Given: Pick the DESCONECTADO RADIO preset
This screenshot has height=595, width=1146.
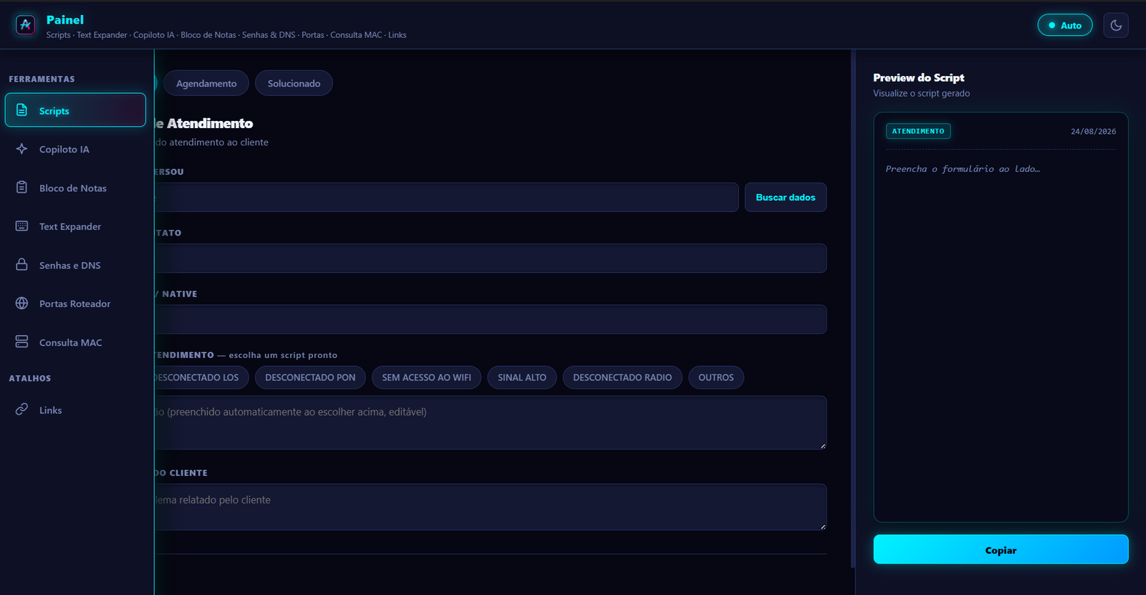Looking at the screenshot, I should (x=622, y=377).
